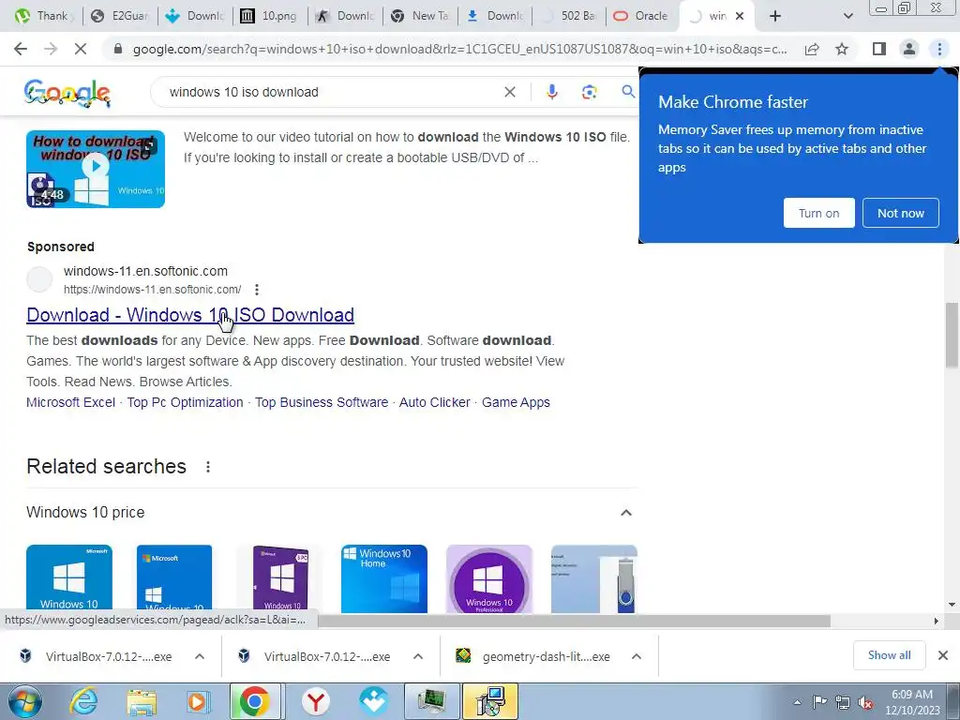Open the Game Apps sitelink
The height and width of the screenshot is (720, 960).
[516, 402]
